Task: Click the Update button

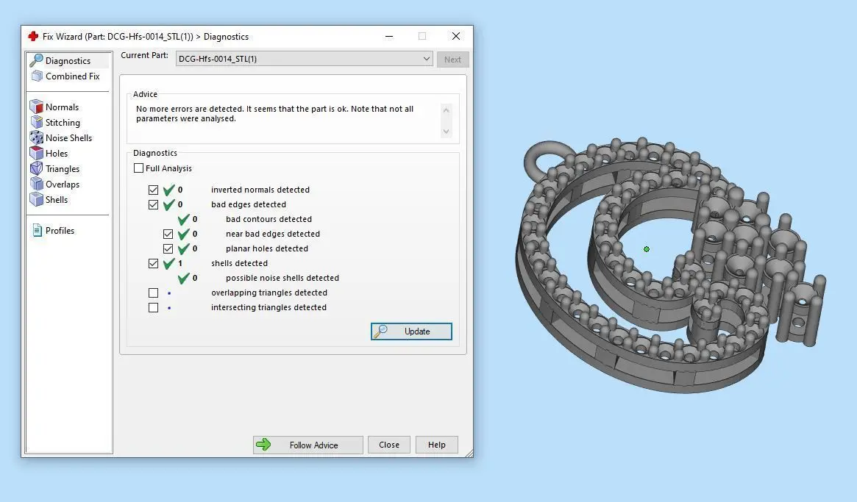Action: point(411,331)
